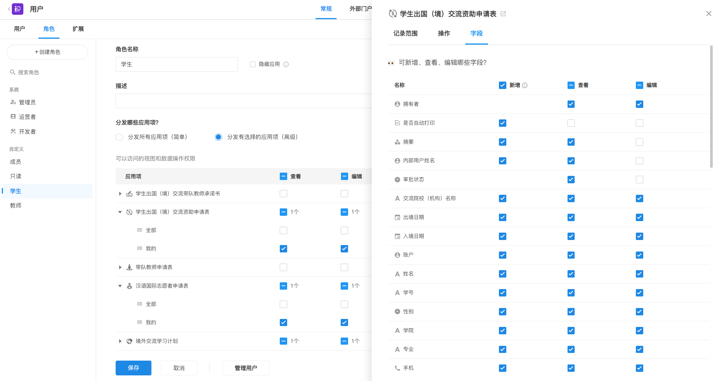Click the 搜索角色 search field
The width and height of the screenshot is (716, 381).
pos(47,72)
